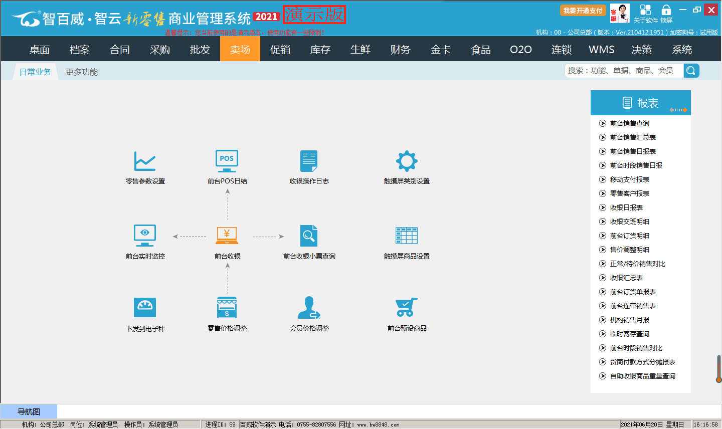The image size is (722, 429).
Task: Open 机构销售月报 report link
Action: pyautogui.click(x=629, y=320)
